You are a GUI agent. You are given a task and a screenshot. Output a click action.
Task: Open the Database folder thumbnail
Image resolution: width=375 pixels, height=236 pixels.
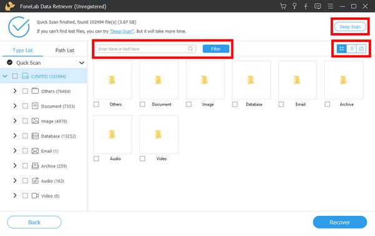pos(251,80)
